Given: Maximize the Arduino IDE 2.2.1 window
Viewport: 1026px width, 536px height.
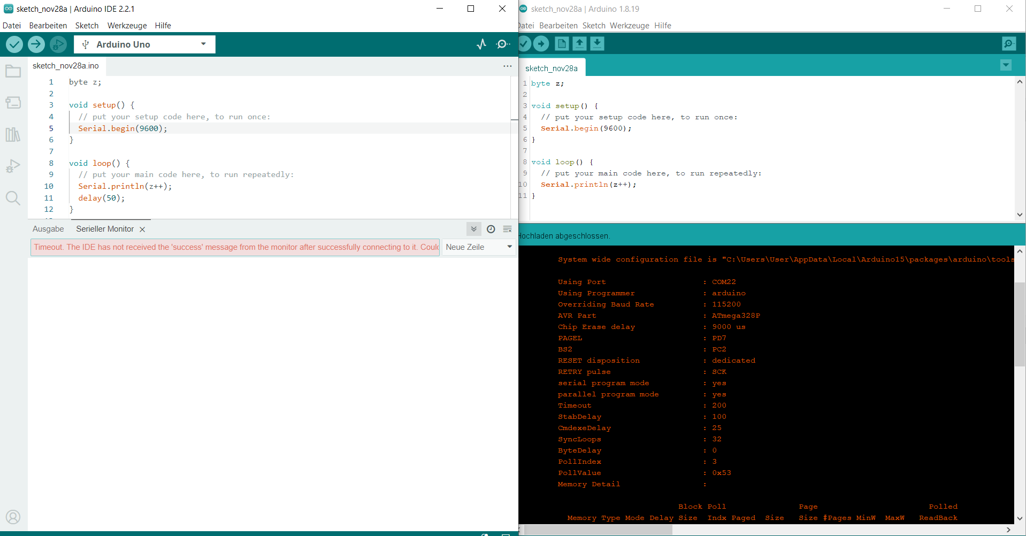Looking at the screenshot, I should click(471, 9).
